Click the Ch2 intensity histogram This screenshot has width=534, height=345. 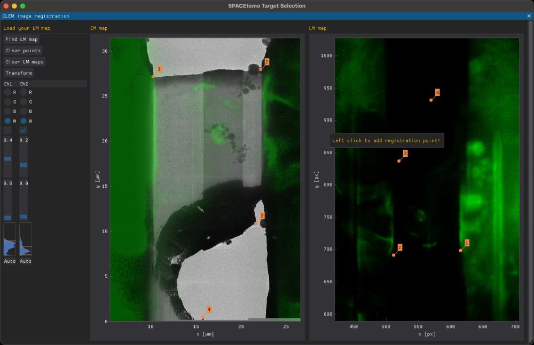pyautogui.click(x=26, y=239)
